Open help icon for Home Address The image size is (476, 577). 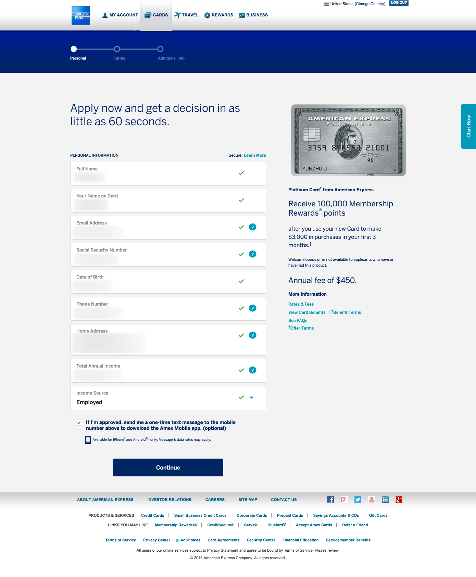(252, 335)
